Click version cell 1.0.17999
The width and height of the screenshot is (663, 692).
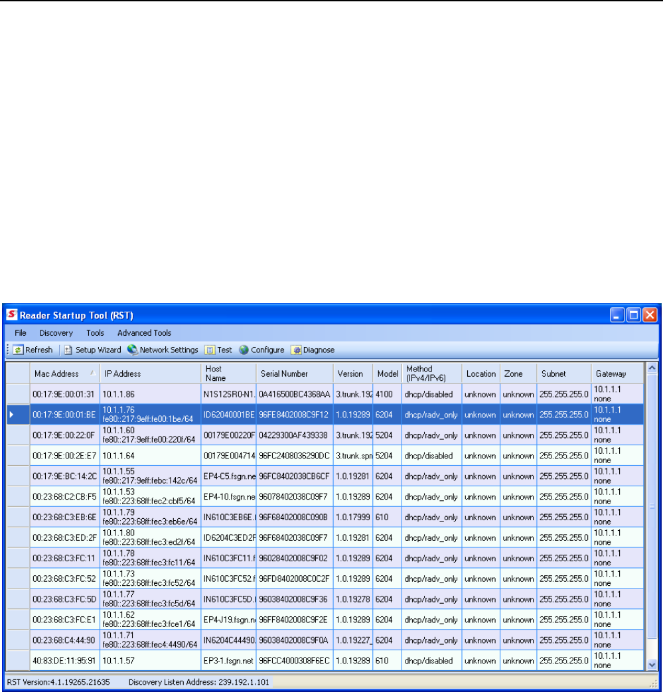tap(353, 518)
